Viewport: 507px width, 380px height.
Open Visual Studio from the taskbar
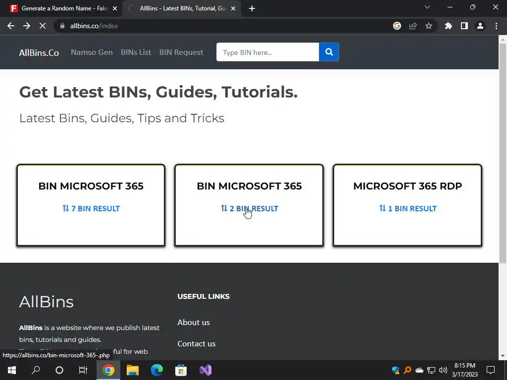click(x=205, y=370)
